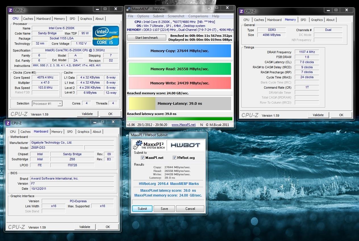Viewport: 359px width, 241px height.
Task: Open the File menu in MaxxMEM
Action: 131,16
